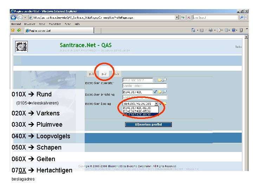Open the Bewerken menu

[x=30, y=24]
